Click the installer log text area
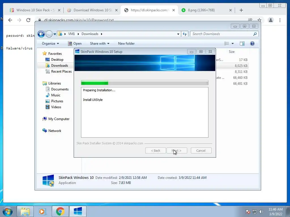This screenshot has width=290, height=217. click(145, 112)
